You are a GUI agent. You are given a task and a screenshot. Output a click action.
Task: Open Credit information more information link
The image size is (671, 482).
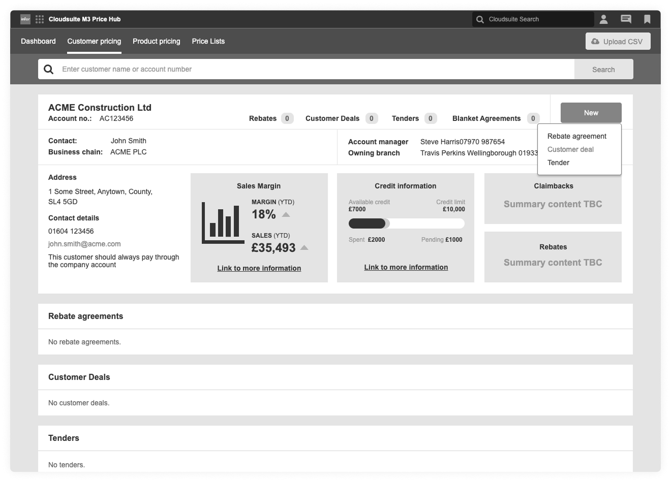point(406,267)
